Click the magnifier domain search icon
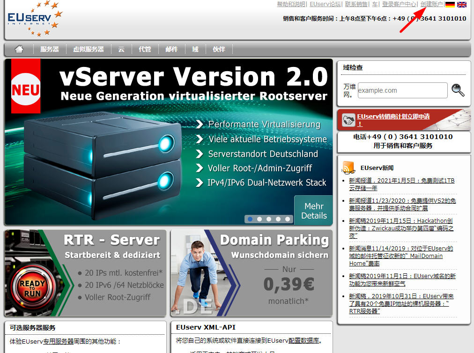Viewport: 474px width, 353px height. (458, 90)
